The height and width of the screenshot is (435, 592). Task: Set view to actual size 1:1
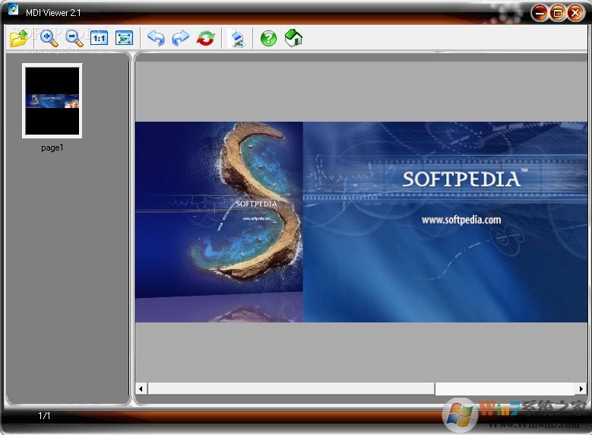click(100, 38)
